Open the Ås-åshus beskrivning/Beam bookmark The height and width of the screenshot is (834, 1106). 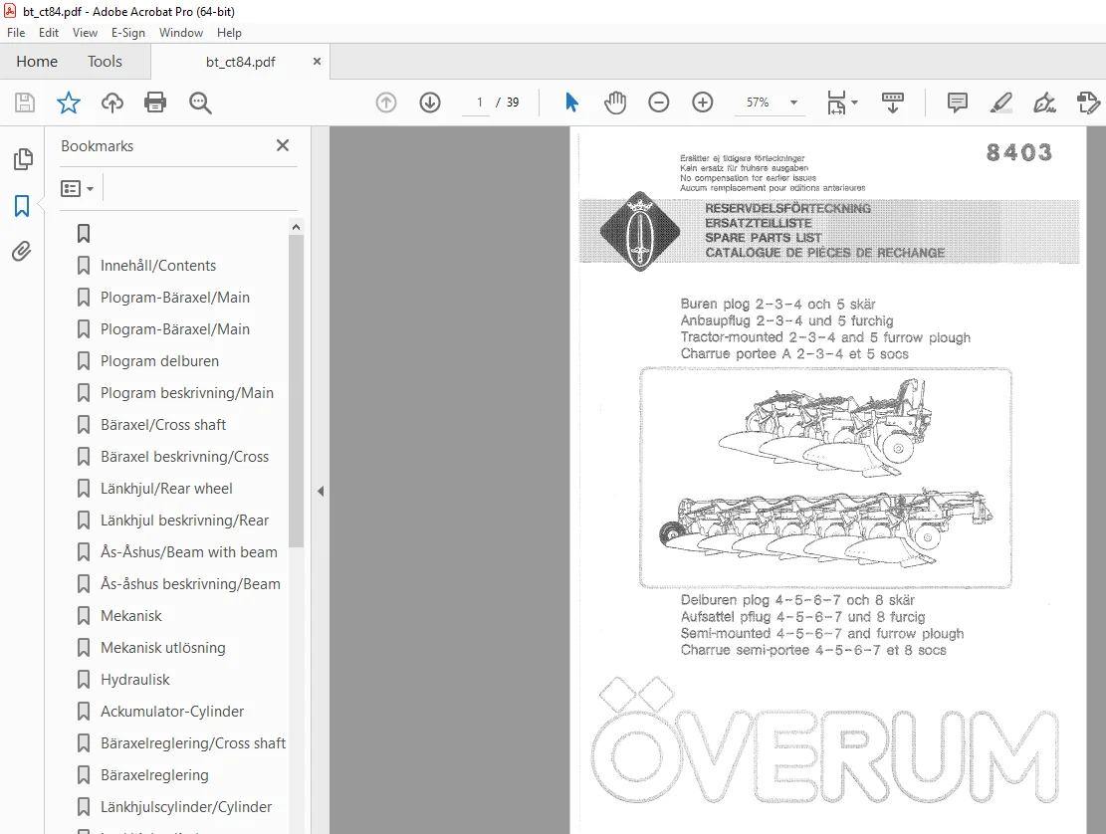[x=190, y=584]
